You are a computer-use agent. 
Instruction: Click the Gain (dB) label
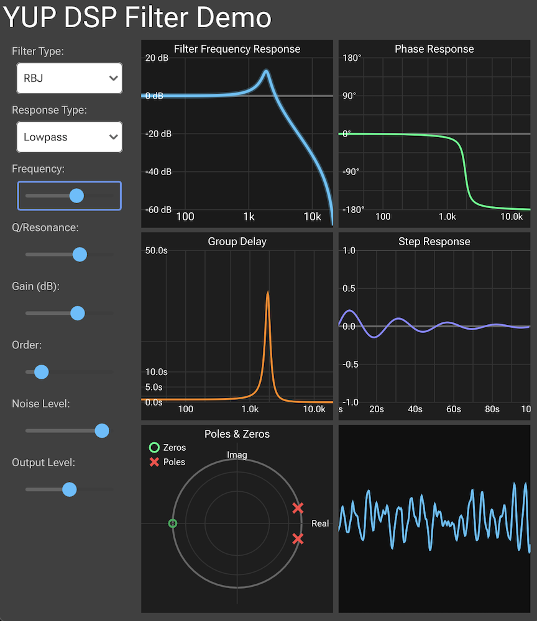[x=35, y=286]
